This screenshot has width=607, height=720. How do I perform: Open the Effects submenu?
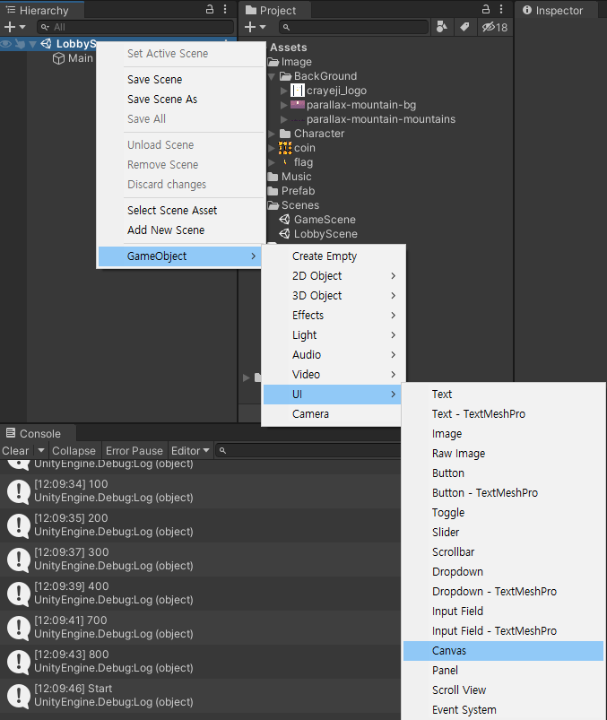click(333, 316)
